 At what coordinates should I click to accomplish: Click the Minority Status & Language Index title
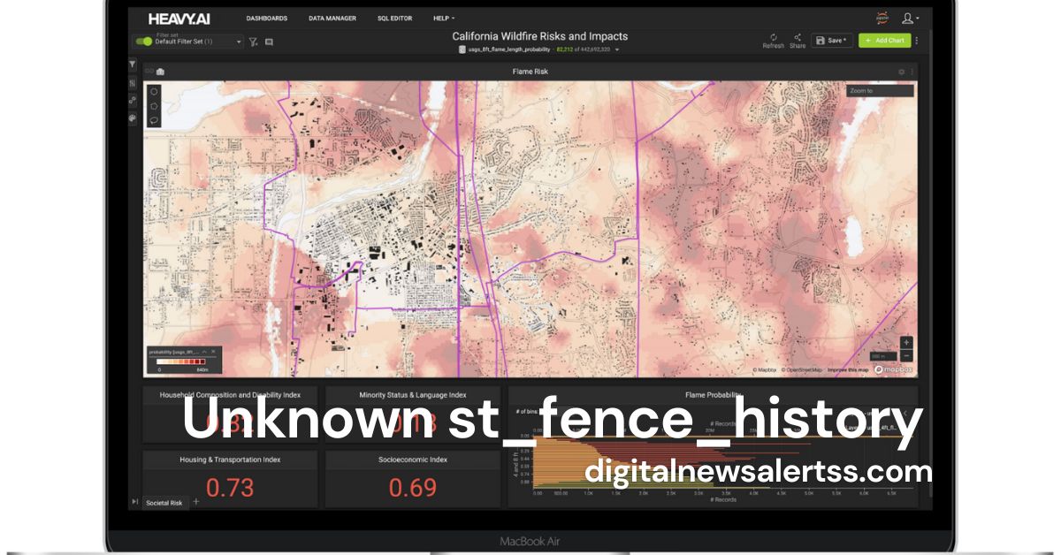click(x=413, y=395)
